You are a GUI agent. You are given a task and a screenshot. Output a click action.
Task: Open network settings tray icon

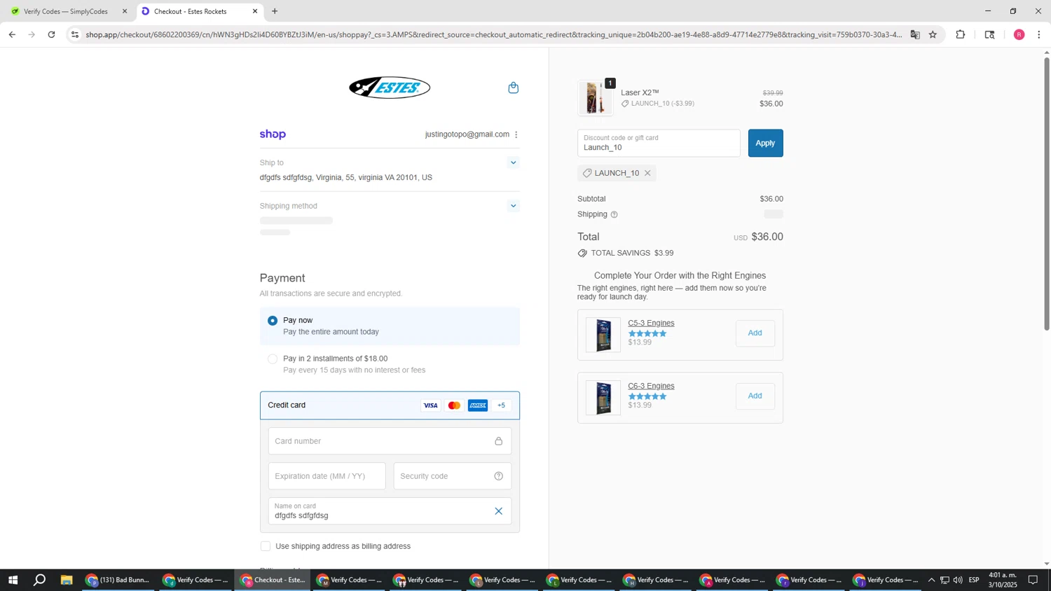tap(944, 580)
